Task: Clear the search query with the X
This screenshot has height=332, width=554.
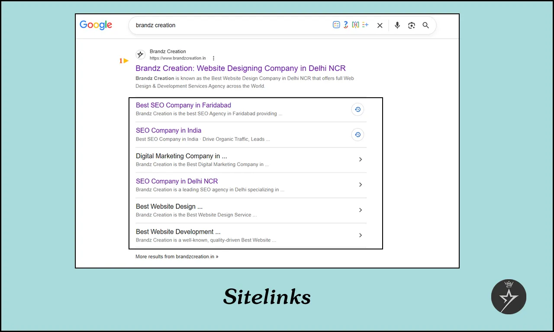Action: pyautogui.click(x=380, y=26)
